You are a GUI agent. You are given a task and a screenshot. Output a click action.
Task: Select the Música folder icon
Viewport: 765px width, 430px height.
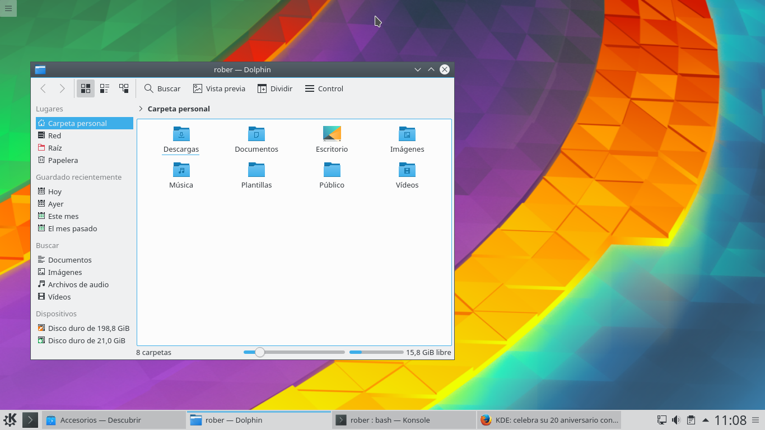(181, 169)
